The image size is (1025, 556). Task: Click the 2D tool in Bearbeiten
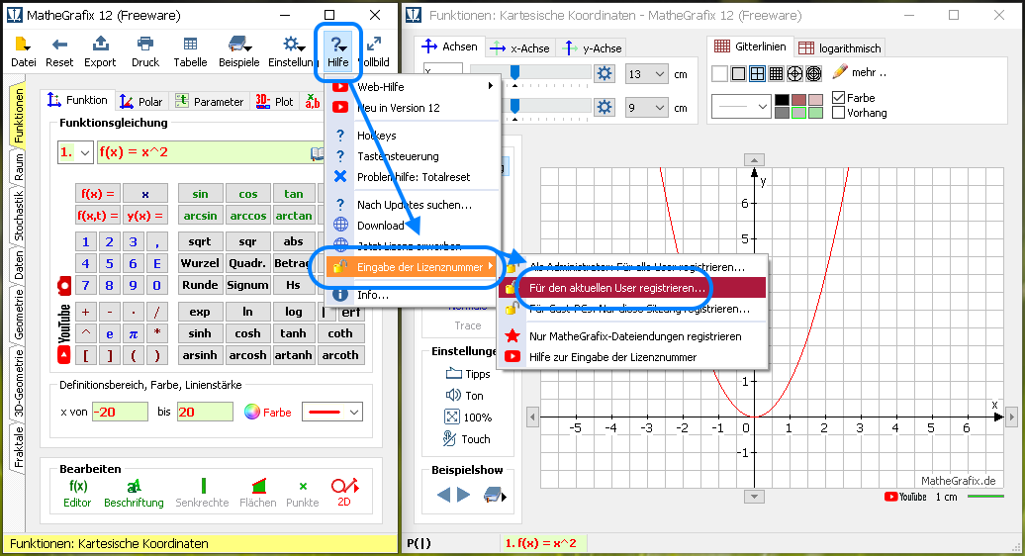(344, 494)
